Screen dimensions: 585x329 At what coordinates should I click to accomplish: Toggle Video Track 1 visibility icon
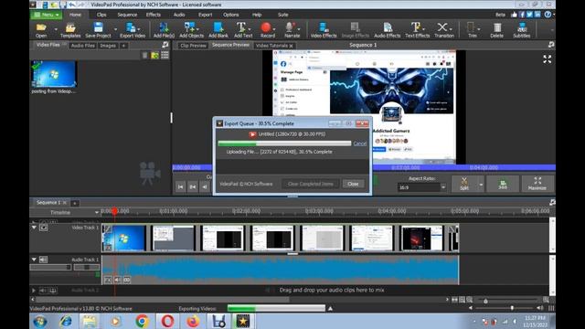click(x=43, y=227)
